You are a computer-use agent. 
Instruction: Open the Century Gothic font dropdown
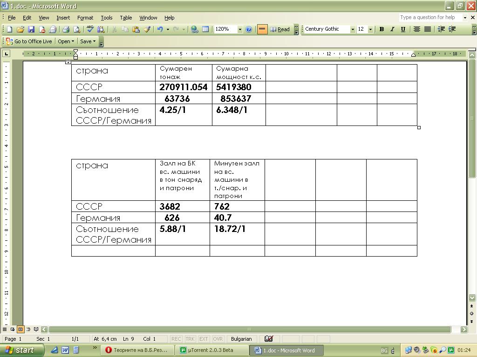(353, 29)
